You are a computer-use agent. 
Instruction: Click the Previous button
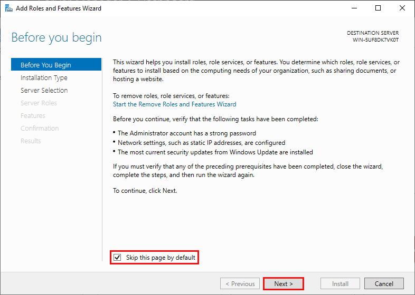tap(240, 284)
